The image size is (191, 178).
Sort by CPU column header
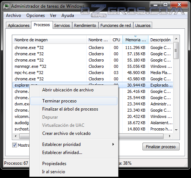[116, 40]
